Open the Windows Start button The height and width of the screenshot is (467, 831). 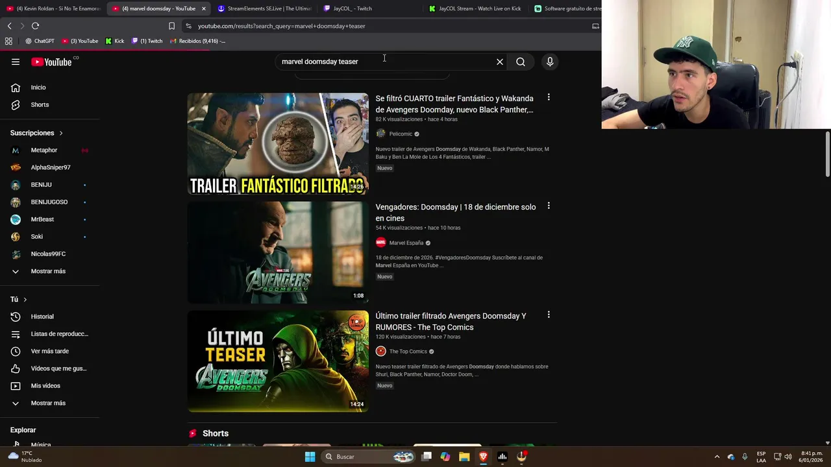(x=310, y=457)
